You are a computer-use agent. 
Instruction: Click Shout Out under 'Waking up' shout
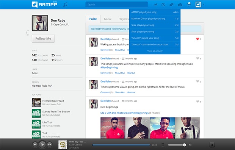120,50
